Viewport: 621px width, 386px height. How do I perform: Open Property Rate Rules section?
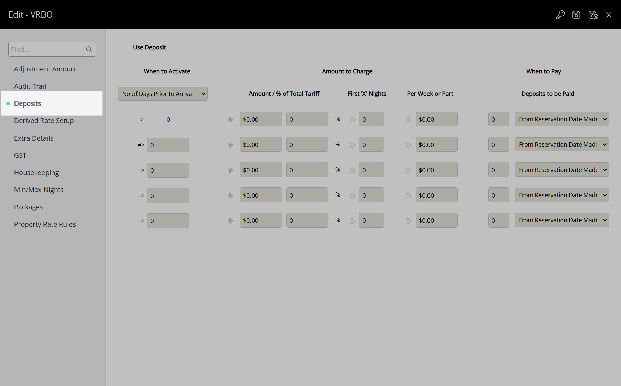(x=45, y=224)
